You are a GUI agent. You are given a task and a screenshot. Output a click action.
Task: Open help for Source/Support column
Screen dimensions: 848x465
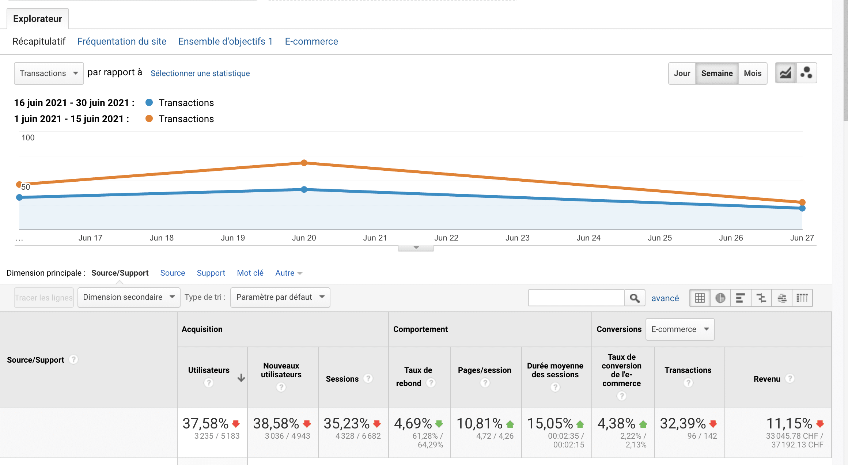tap(73, 360)
